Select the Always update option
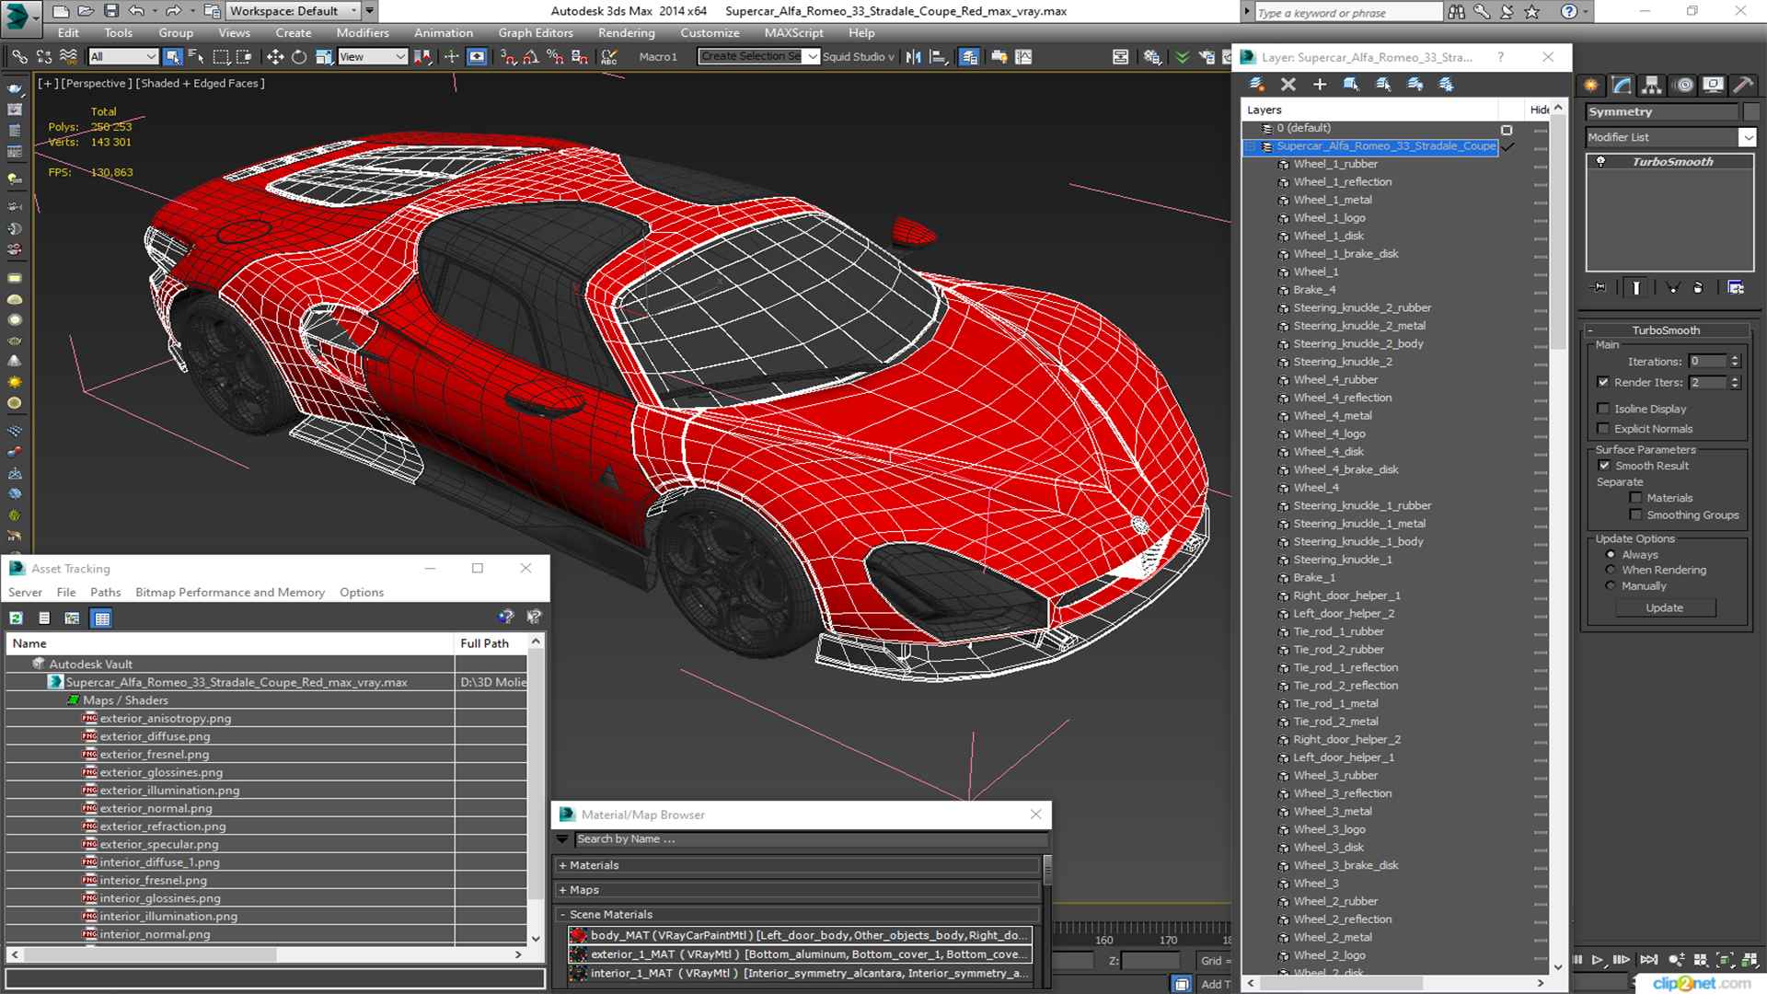Viewport: 1767px width, 994px height. pos(1611,555)
